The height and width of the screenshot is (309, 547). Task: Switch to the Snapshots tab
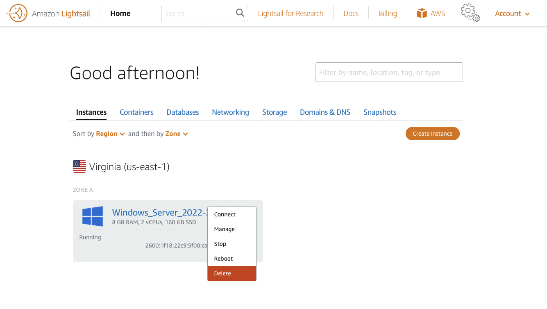(380, 112)
